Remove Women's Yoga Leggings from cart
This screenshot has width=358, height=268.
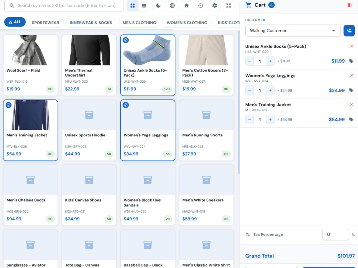352,75
